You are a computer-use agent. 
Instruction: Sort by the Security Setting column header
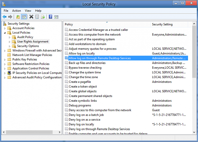[x=169, y=24]
